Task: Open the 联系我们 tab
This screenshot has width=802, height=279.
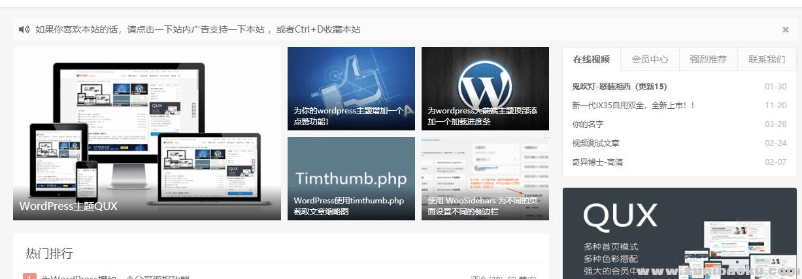Action: click(x=767, y=59)
